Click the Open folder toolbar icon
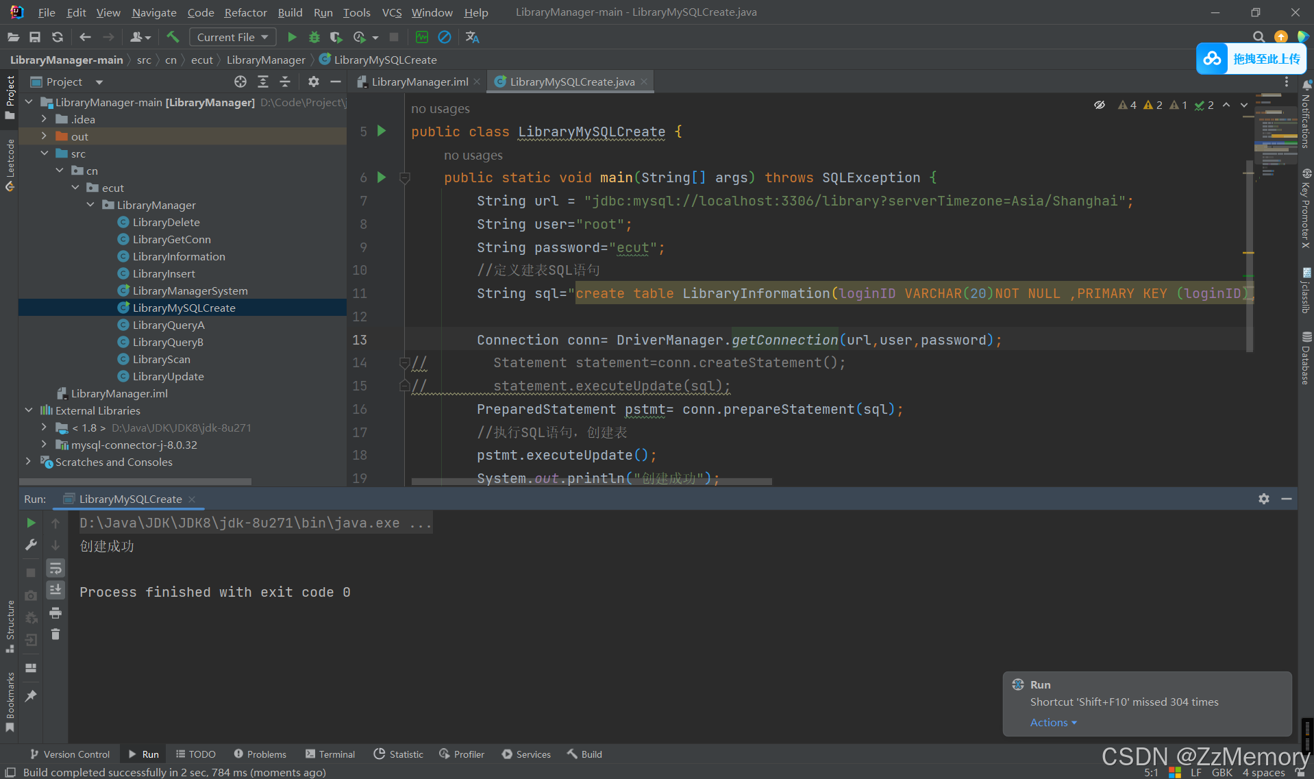The width and height of the screenshot is (1314, 779). point(13,37)
